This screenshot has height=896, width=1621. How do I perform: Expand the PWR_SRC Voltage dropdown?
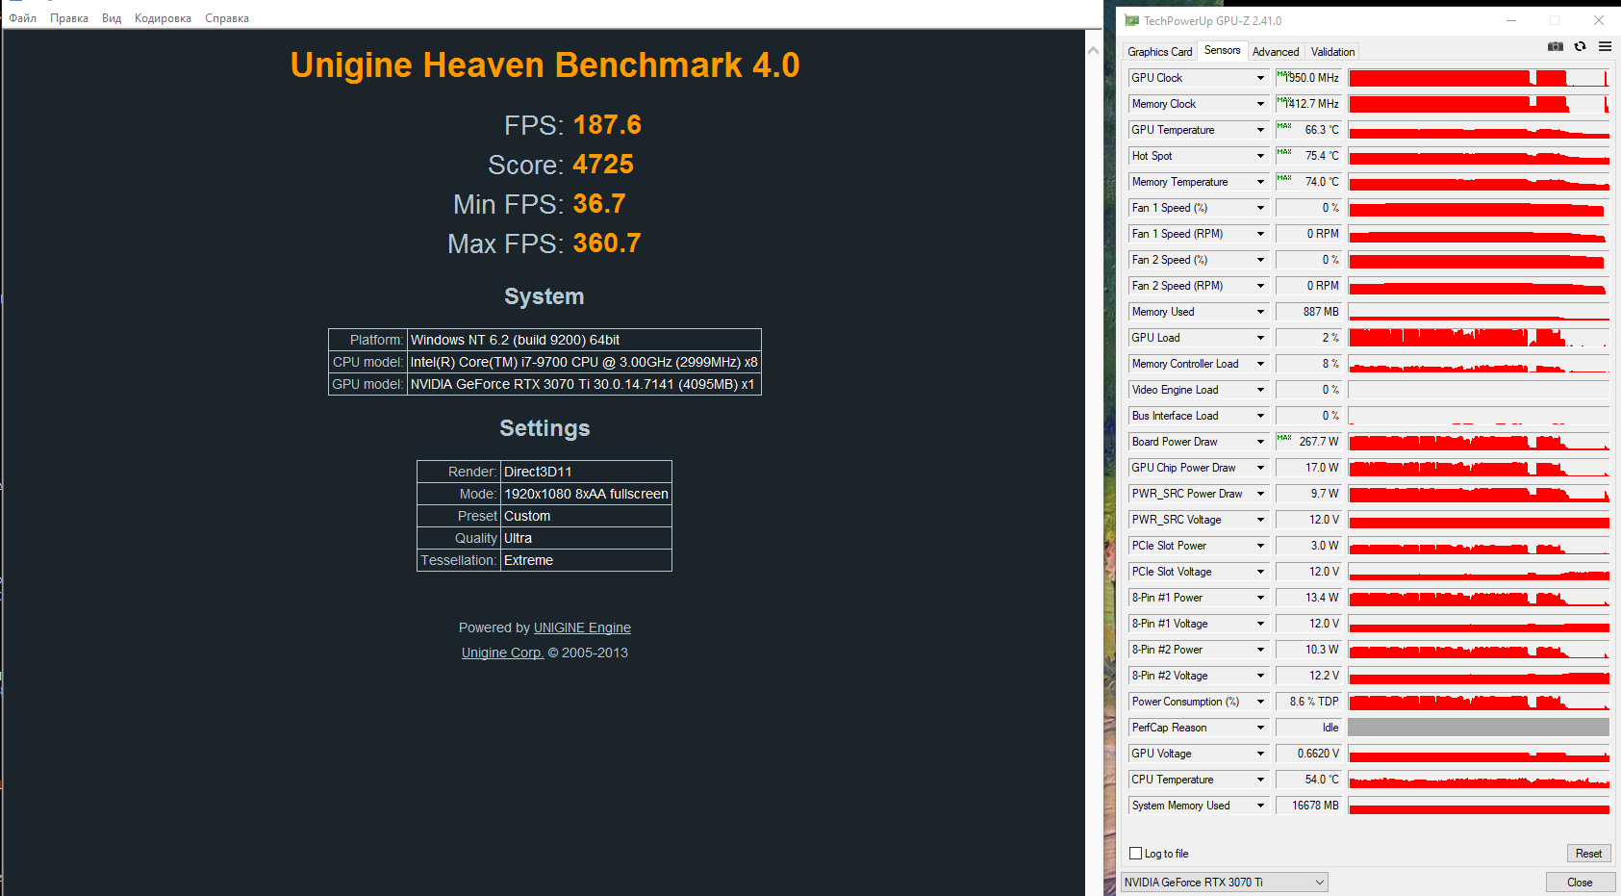(x=1260, y=520)
